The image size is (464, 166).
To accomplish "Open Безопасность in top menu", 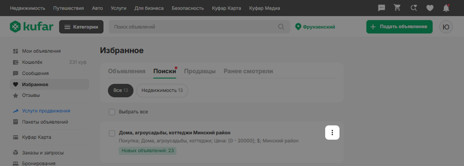I will [188, 8].
